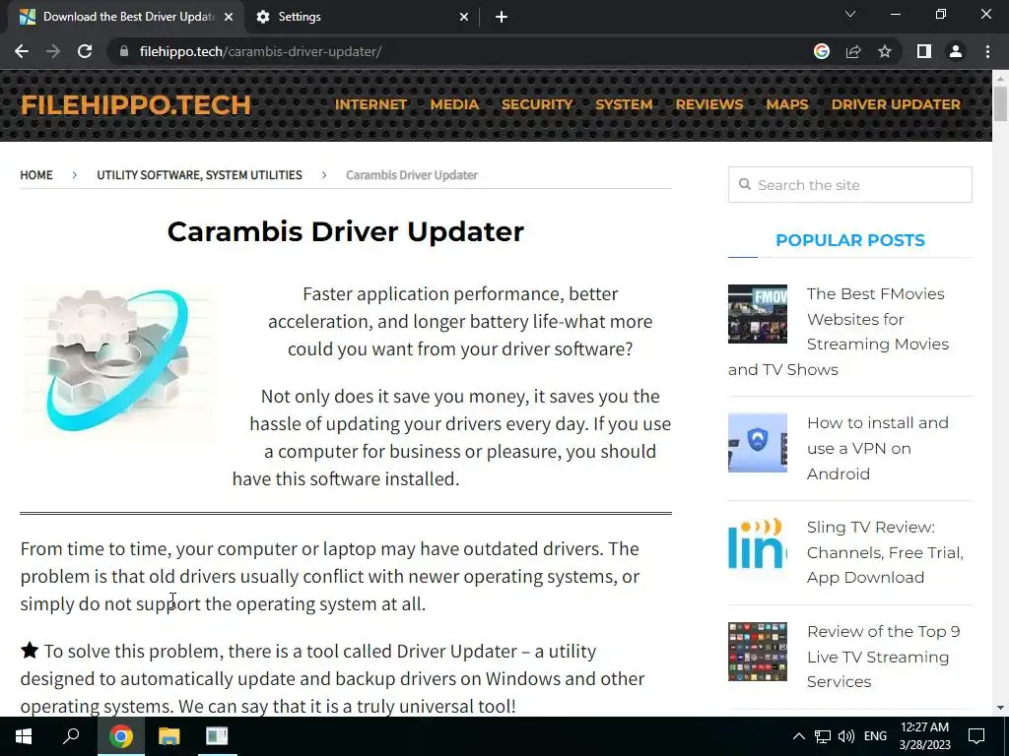The height and width of the screenshot is (756, 1009).
Task: Open the MAPS menu
Action: (x=787, y=104)
